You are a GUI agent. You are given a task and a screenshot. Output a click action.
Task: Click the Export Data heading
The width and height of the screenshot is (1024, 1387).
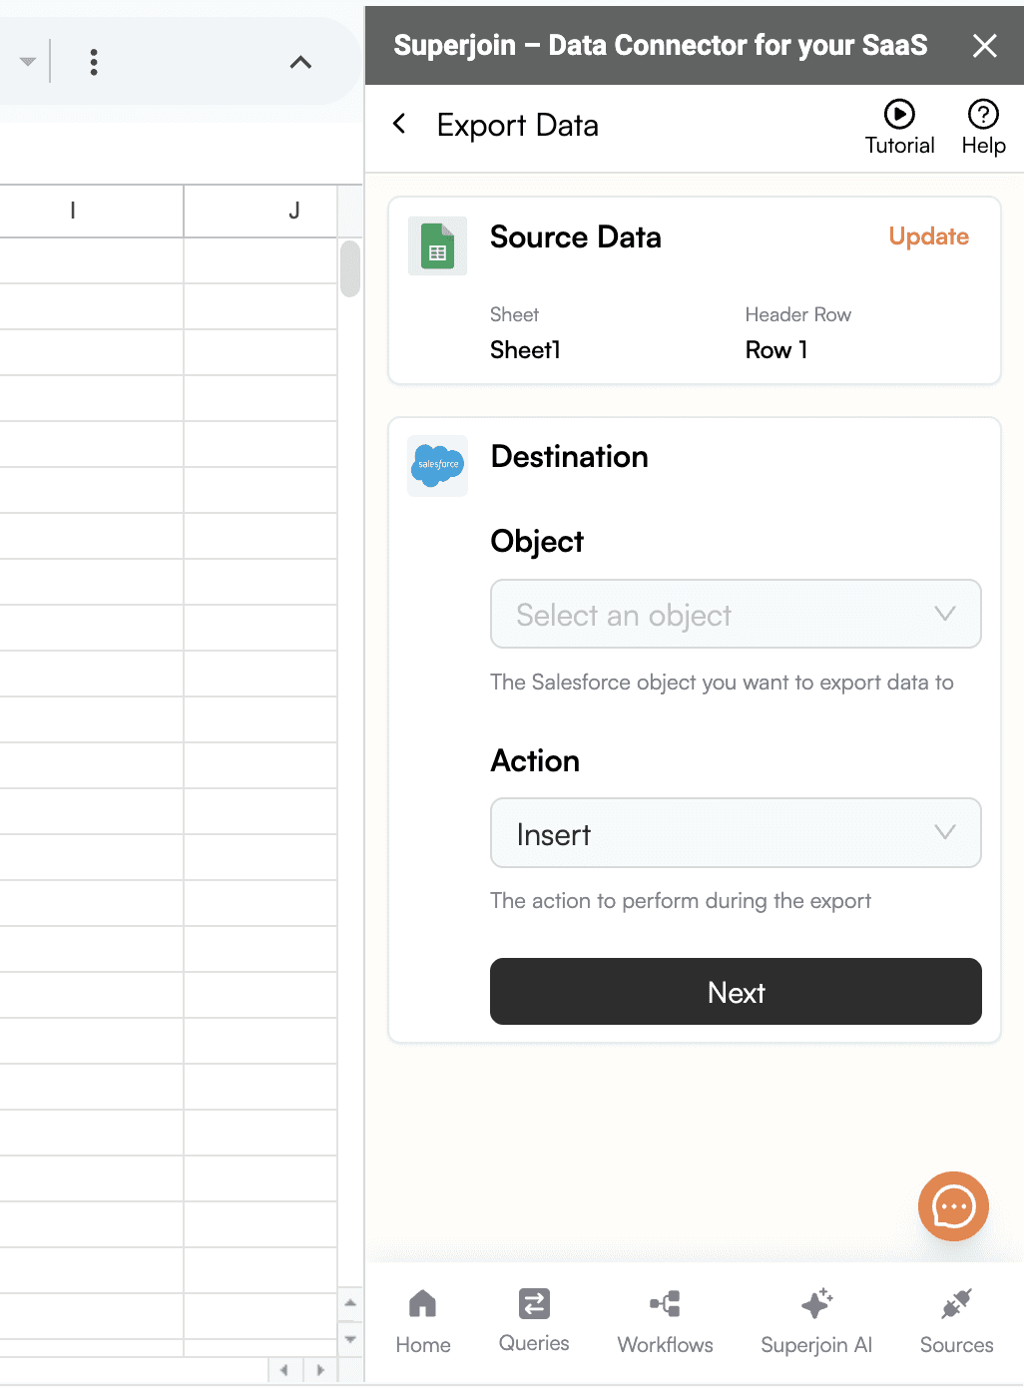[x=518, y=126]
